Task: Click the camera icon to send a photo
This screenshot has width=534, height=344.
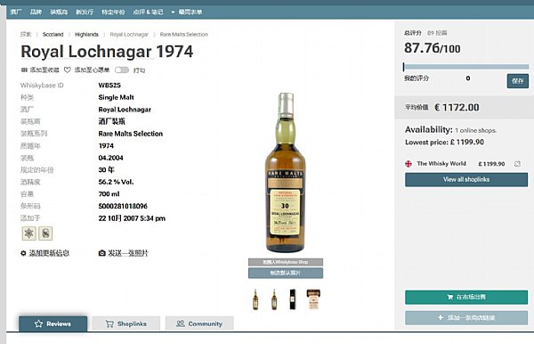Action: click(x=101, y=253)
